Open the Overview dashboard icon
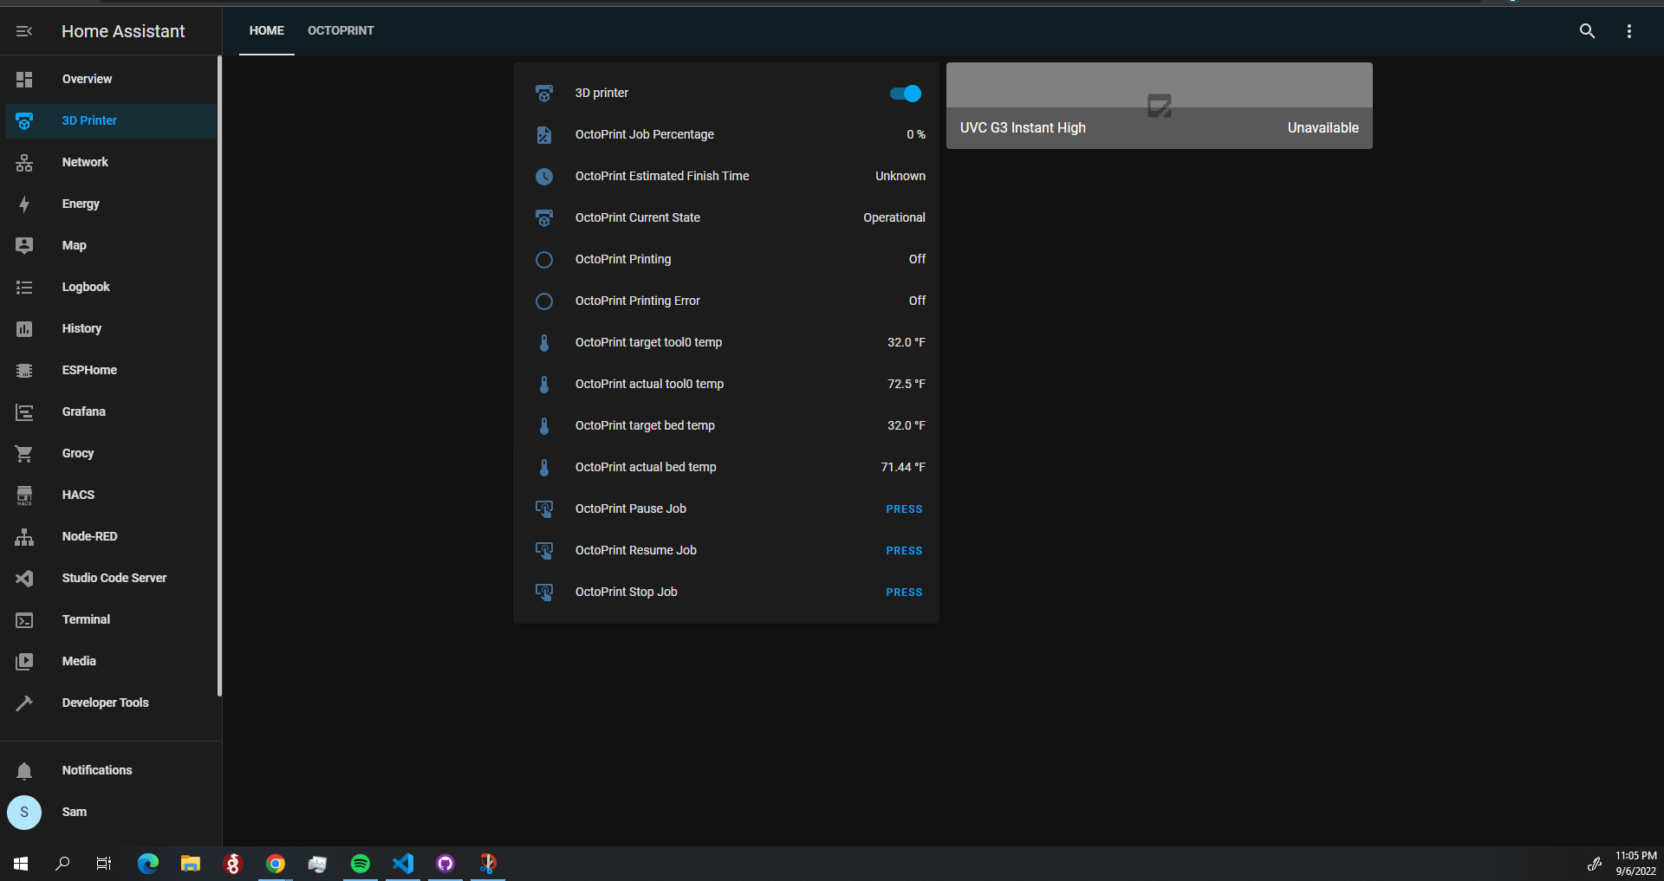Viewport: 1664px width, 881px height. tap(24, 80)
